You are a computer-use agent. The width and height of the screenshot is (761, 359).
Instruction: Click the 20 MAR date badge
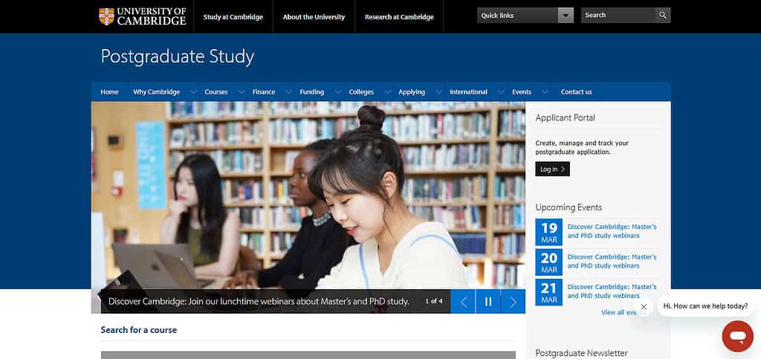tap(549, 262)
